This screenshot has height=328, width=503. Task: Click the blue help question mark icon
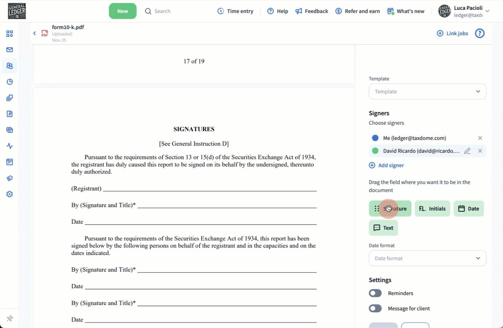point(479,33)
